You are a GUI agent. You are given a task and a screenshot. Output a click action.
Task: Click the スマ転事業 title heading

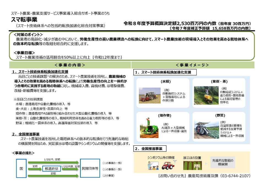pyautogui.click(x=24, y=20)
